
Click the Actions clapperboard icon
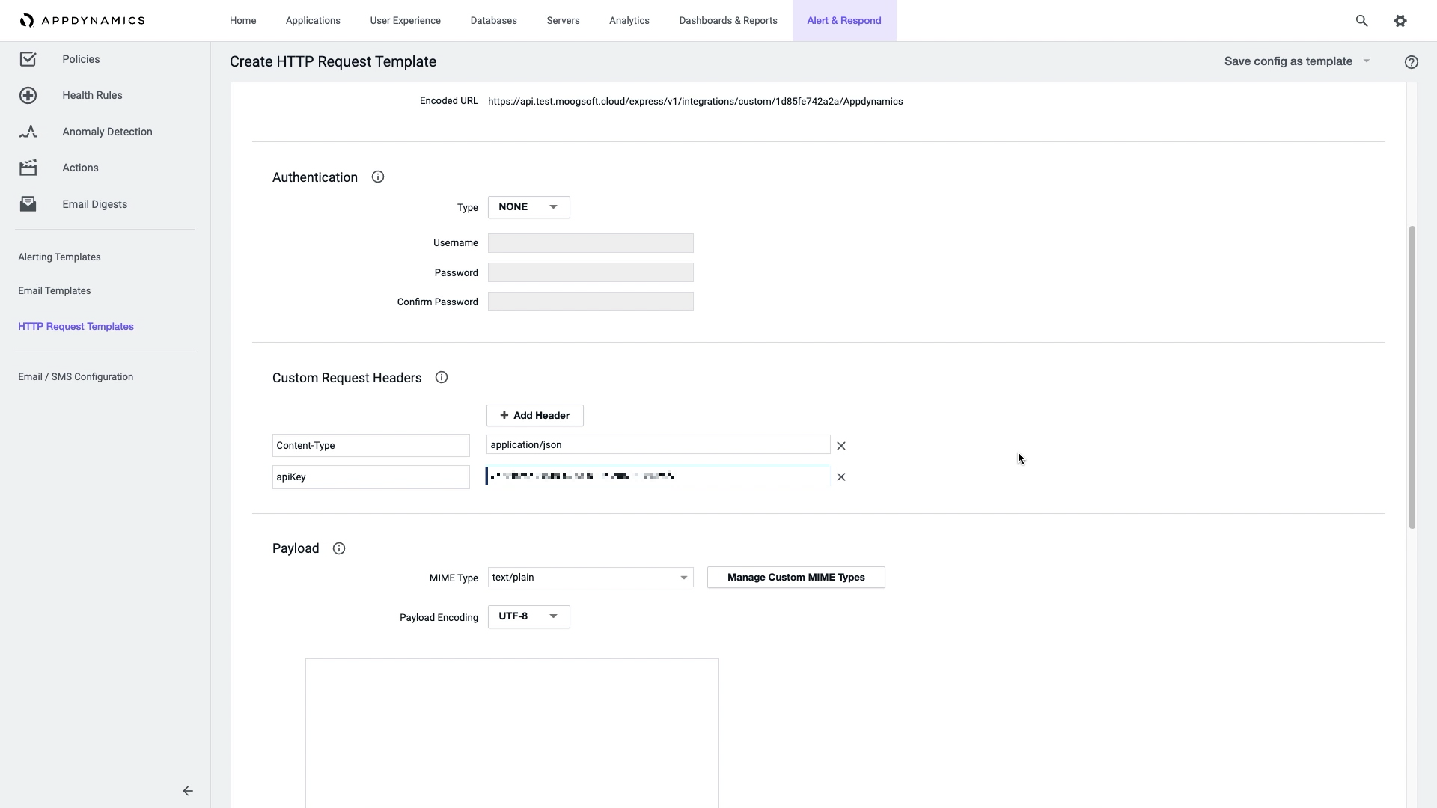[x=28, y=168]
